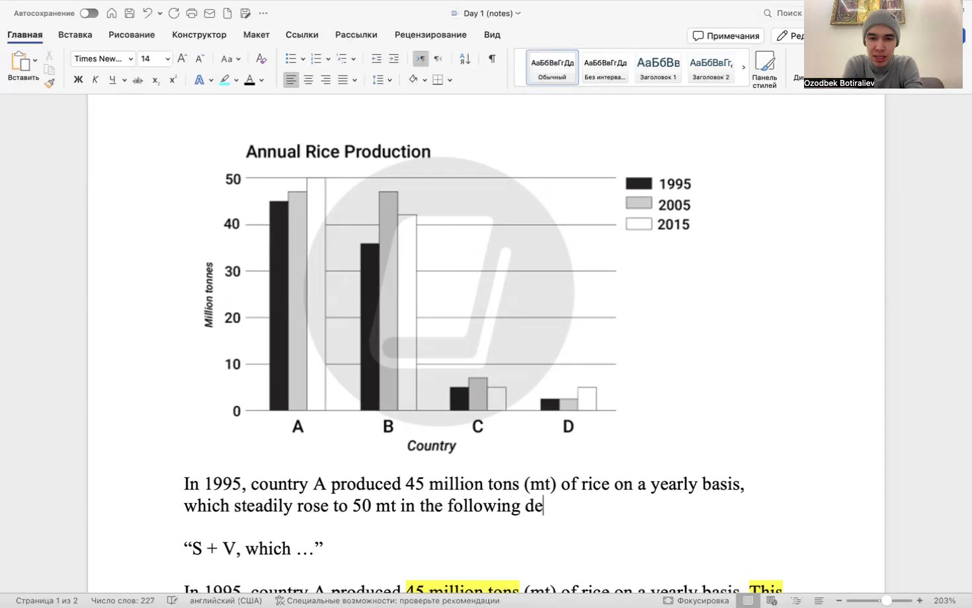Open the Times New Roman font dropdown
This screenshot has width=972, height=608.
pyautogui.click(x=130, y=59)
